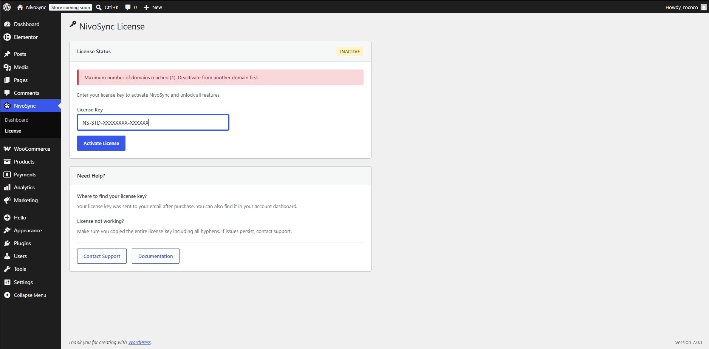Image resolution: width=709 pixels, height=349 pixels.
Task: Click the Collapse Menu label
Action: [30, 295]
